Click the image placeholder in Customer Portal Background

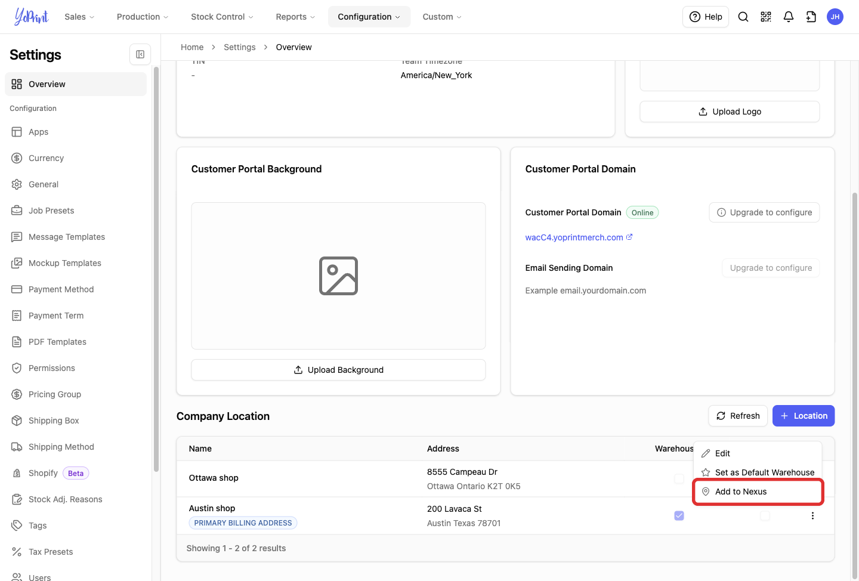338,276
